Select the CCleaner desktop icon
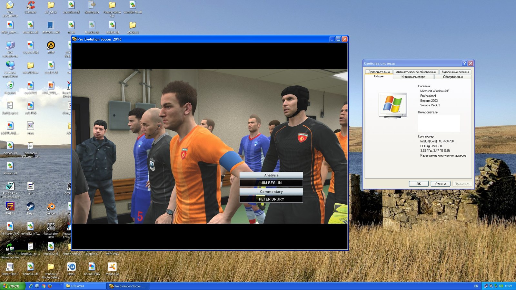Screen dimensions: 516x290 (30, 5)
